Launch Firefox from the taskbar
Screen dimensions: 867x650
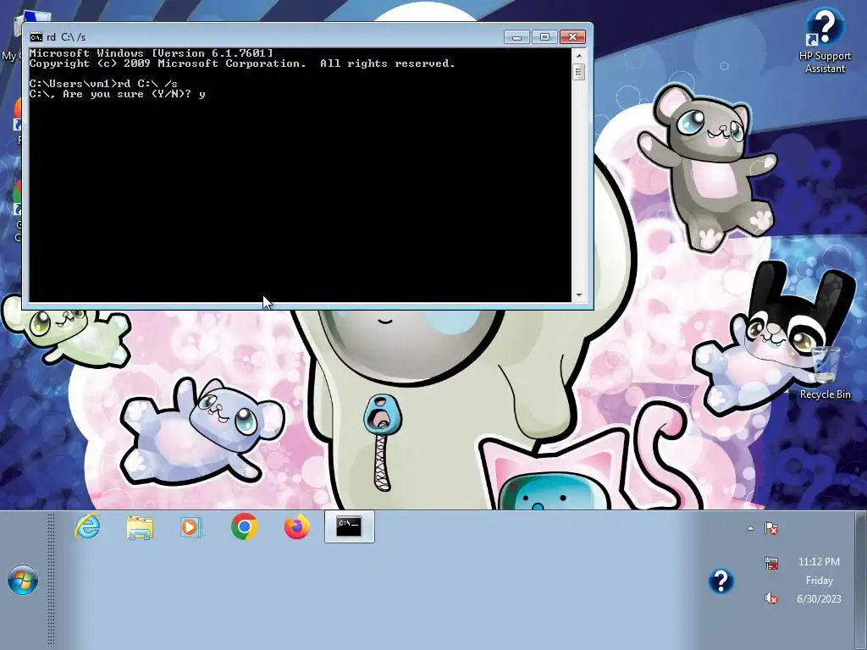pyautogui.click(x=297, y=526)
